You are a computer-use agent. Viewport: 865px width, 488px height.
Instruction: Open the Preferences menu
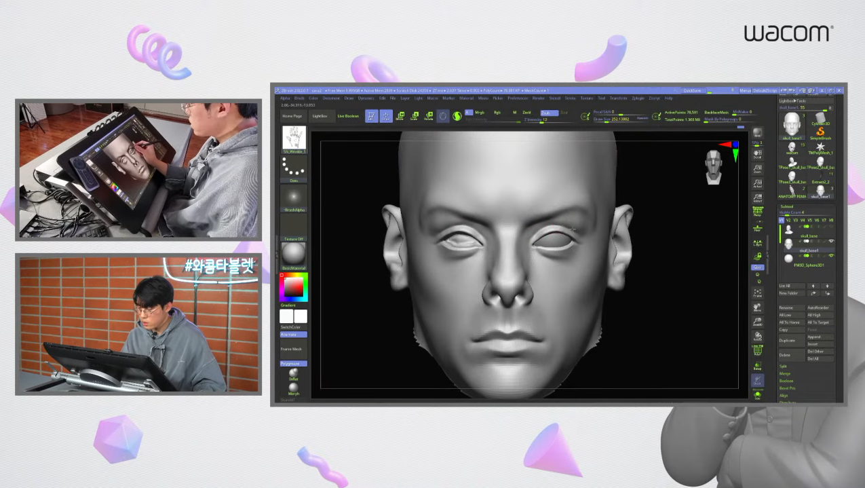(518, 98)
